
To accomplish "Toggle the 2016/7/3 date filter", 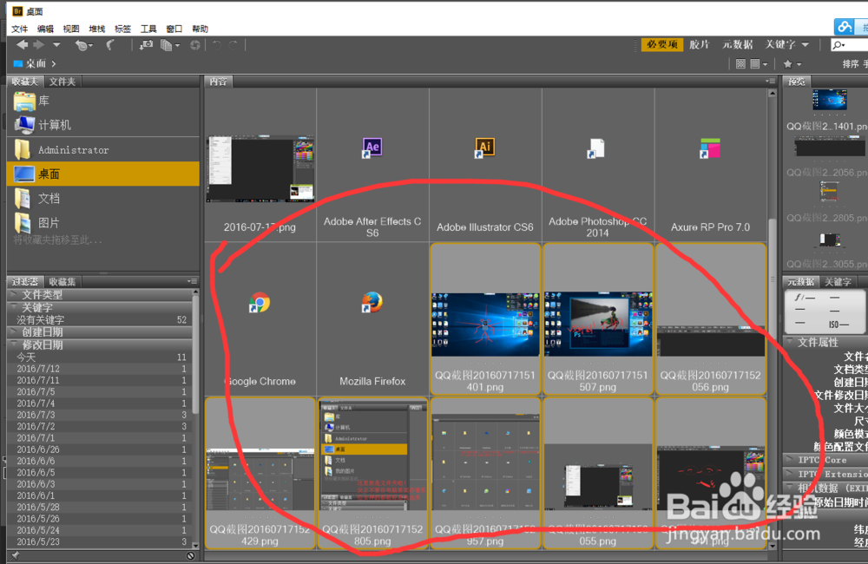I will (100, 415).
